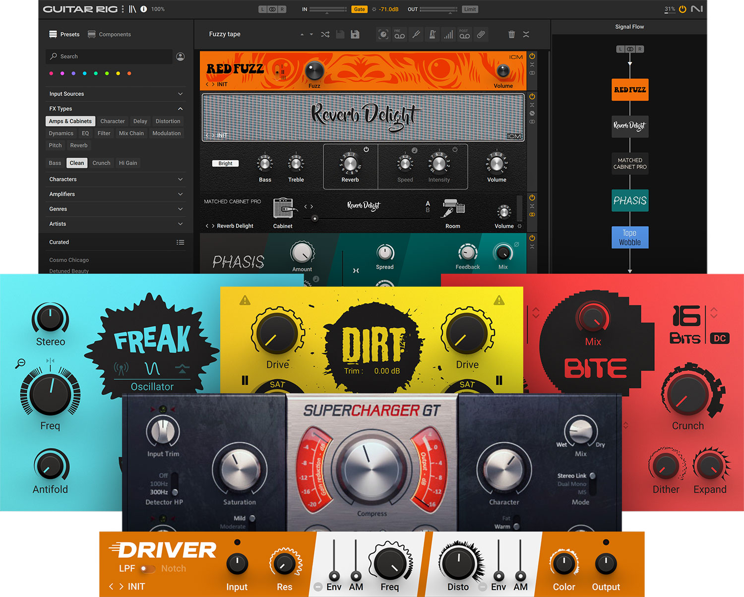Toggle the output Limit button
The image size is (744, 597).
coord(470,9)
